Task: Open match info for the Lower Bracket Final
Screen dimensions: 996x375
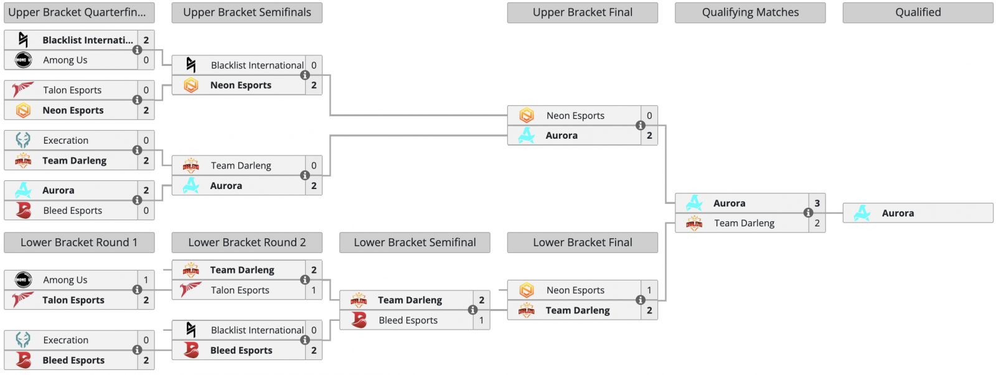Action: tap(640, 300)
